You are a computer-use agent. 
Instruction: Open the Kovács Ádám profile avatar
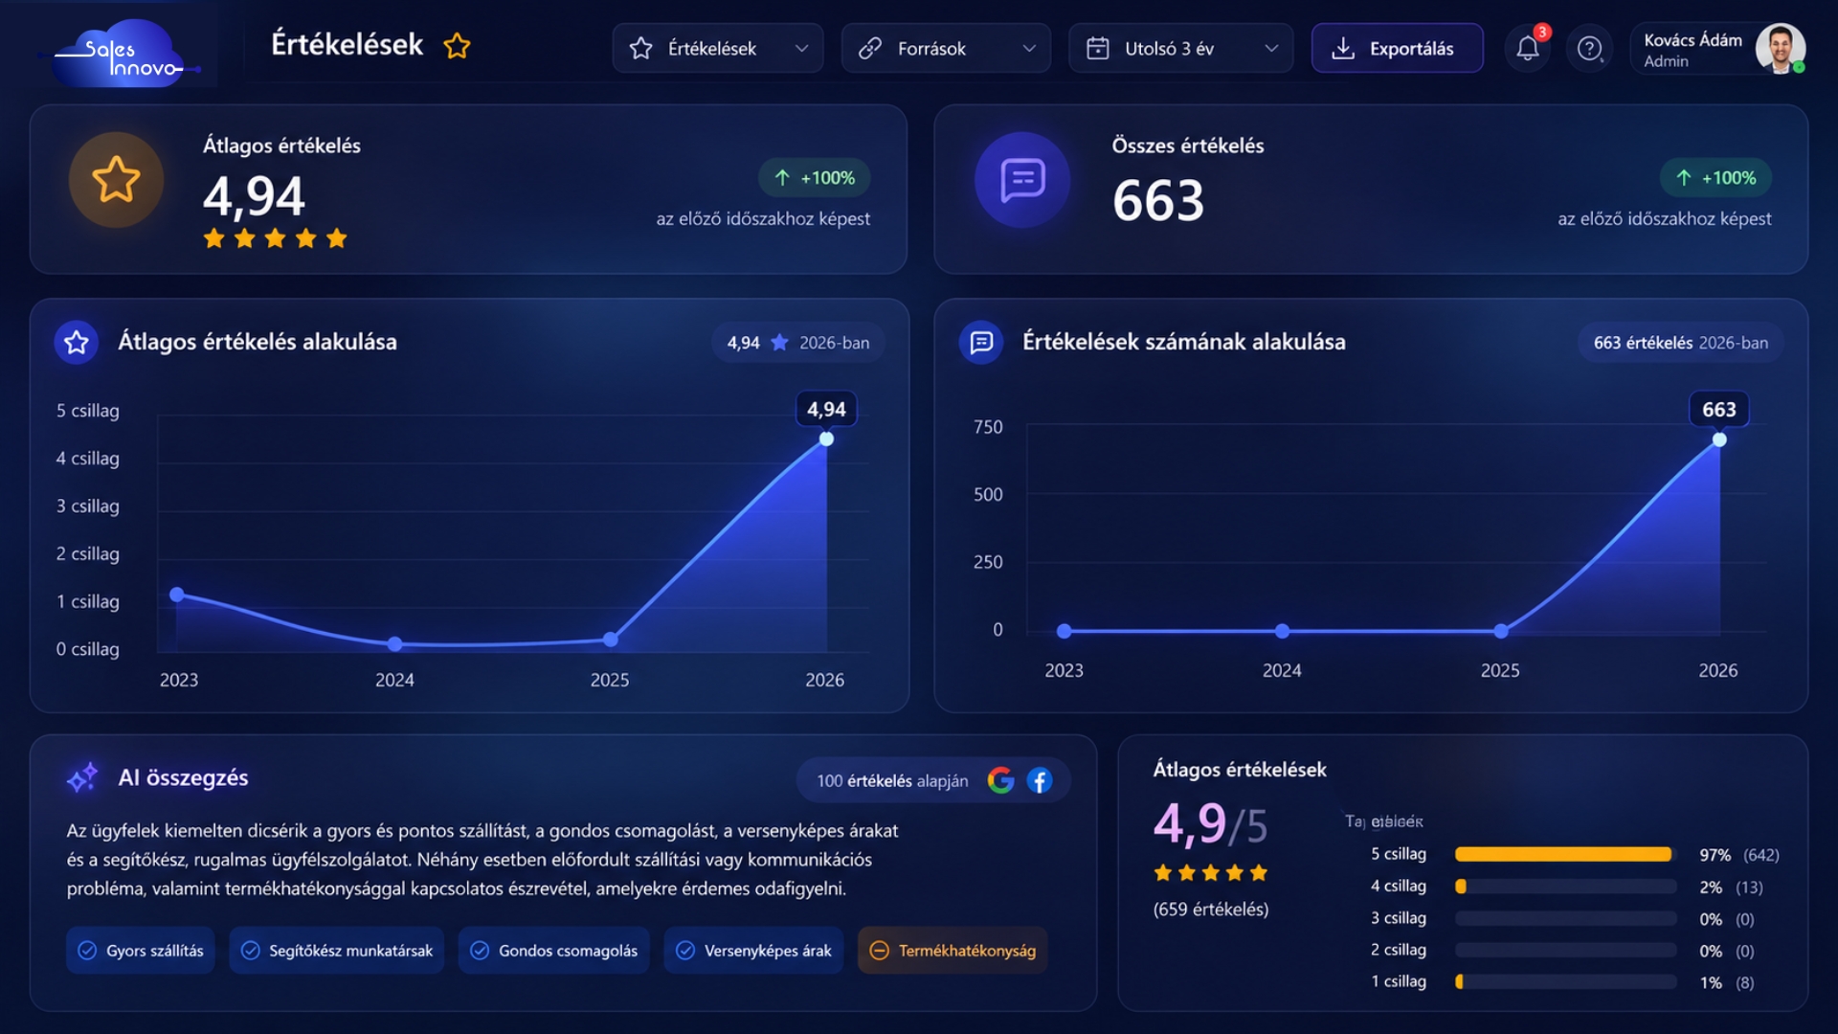point(1780,48)
